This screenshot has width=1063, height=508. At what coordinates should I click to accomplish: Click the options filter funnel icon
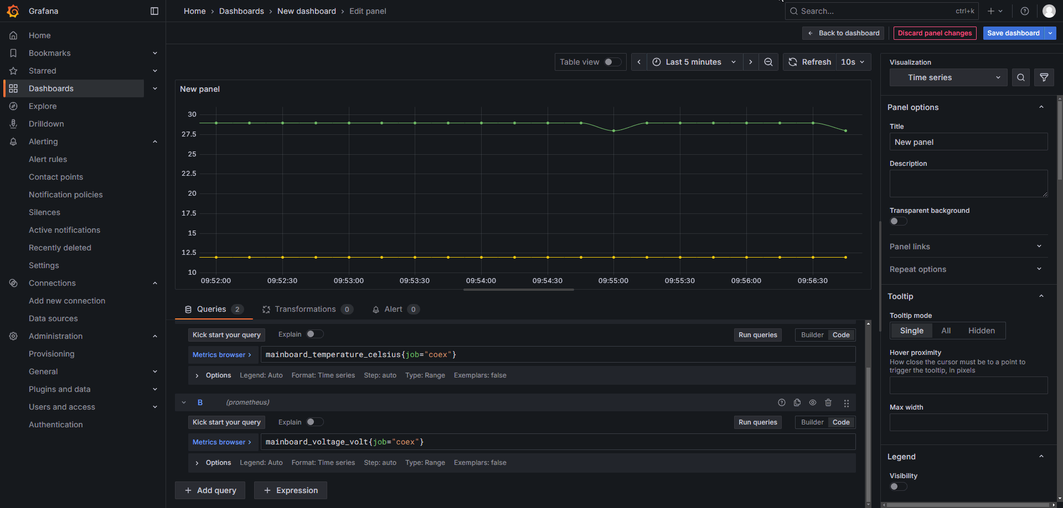point(1044,78)
